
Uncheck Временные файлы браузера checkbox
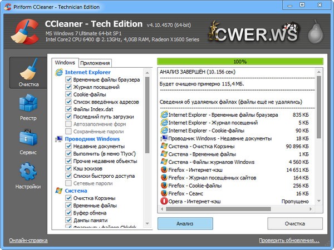pos(68,79)
